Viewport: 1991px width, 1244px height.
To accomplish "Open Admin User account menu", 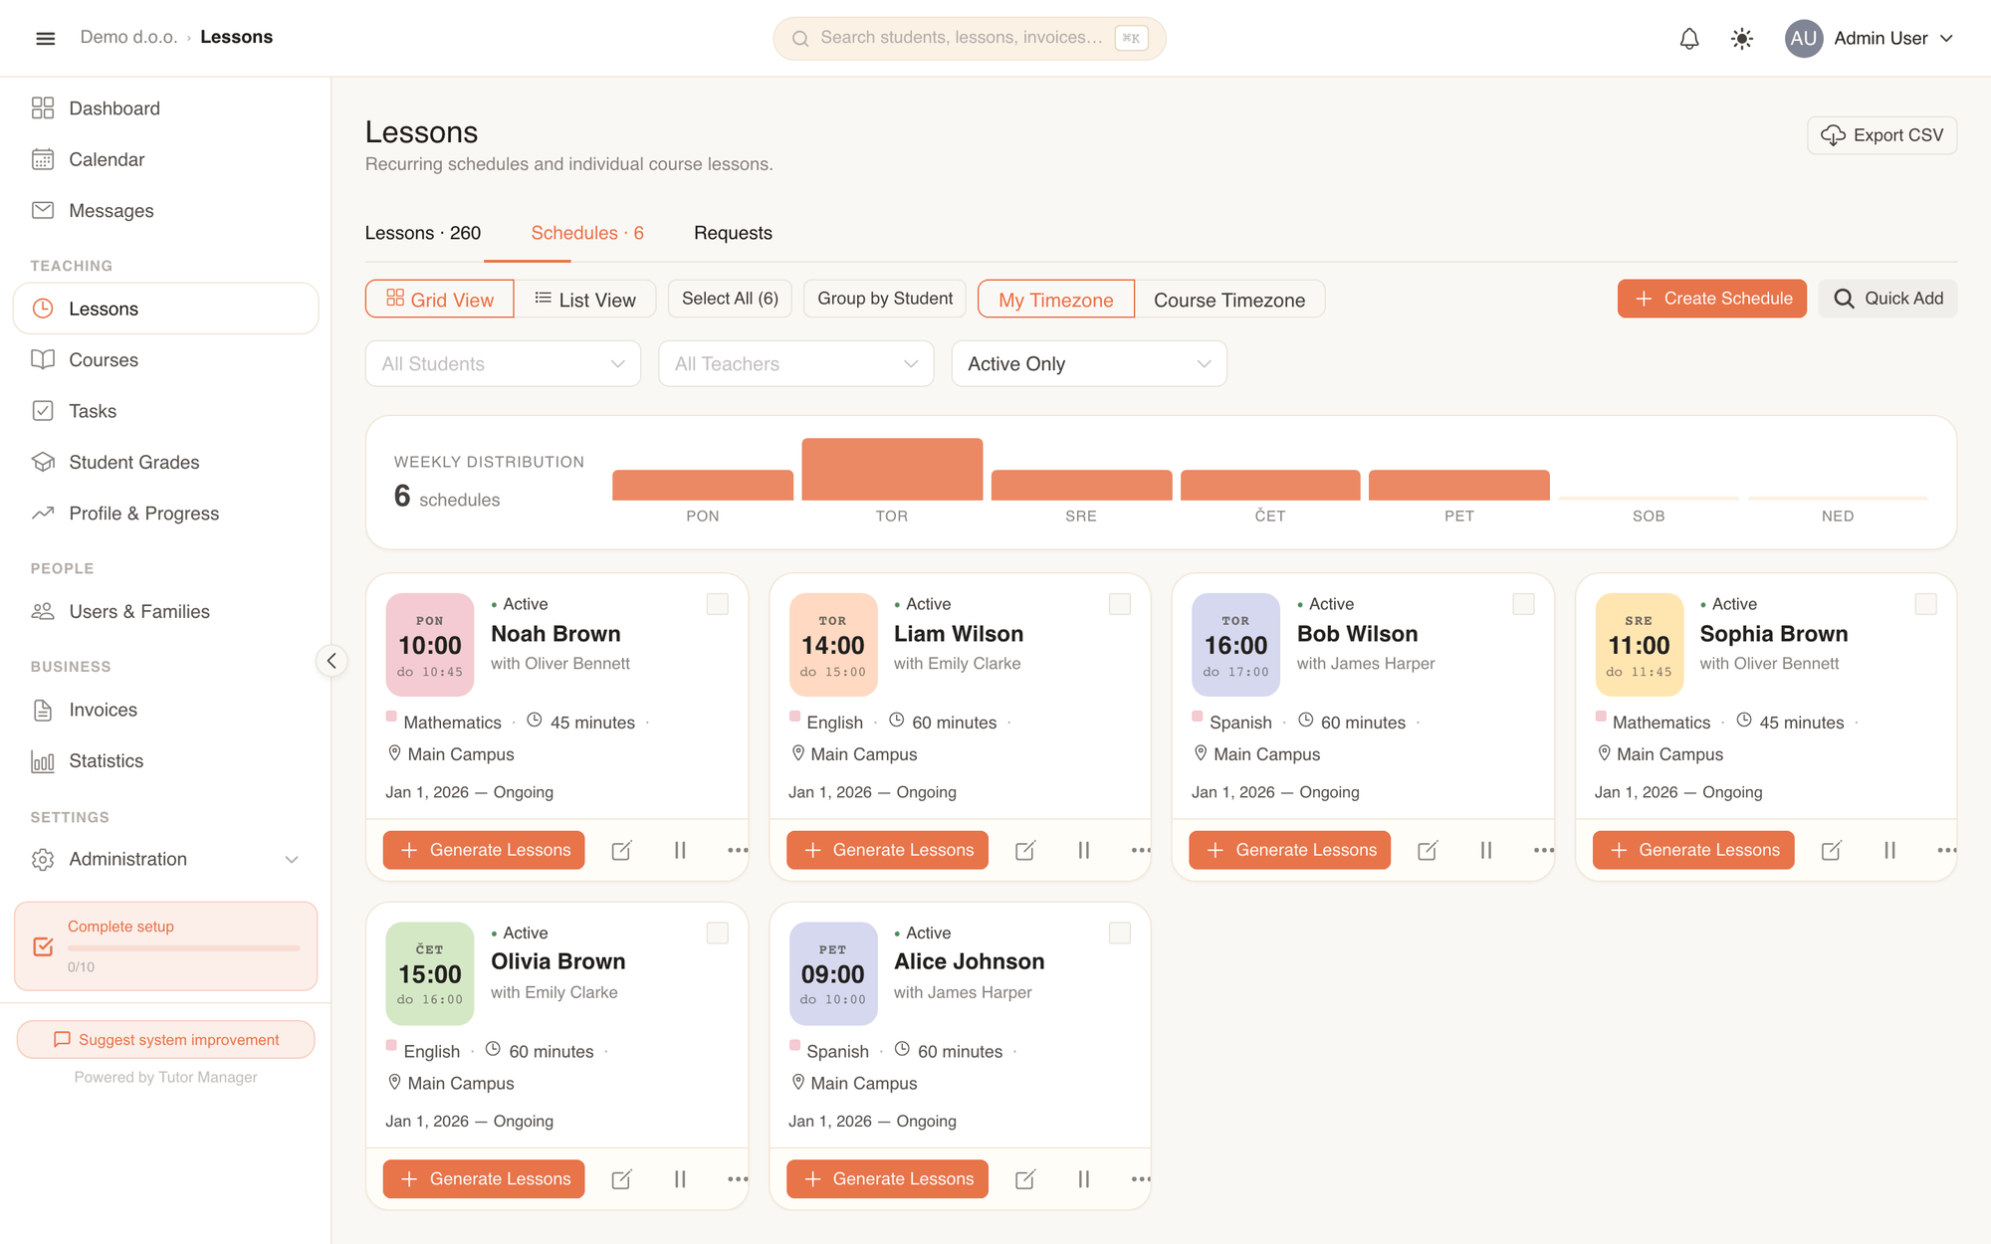I will 1869,38.
